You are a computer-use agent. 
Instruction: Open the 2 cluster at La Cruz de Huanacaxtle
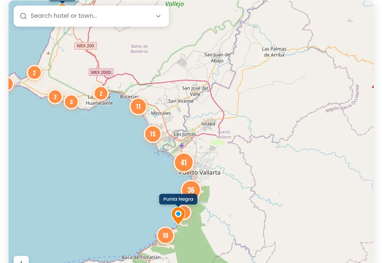[101, 93]
